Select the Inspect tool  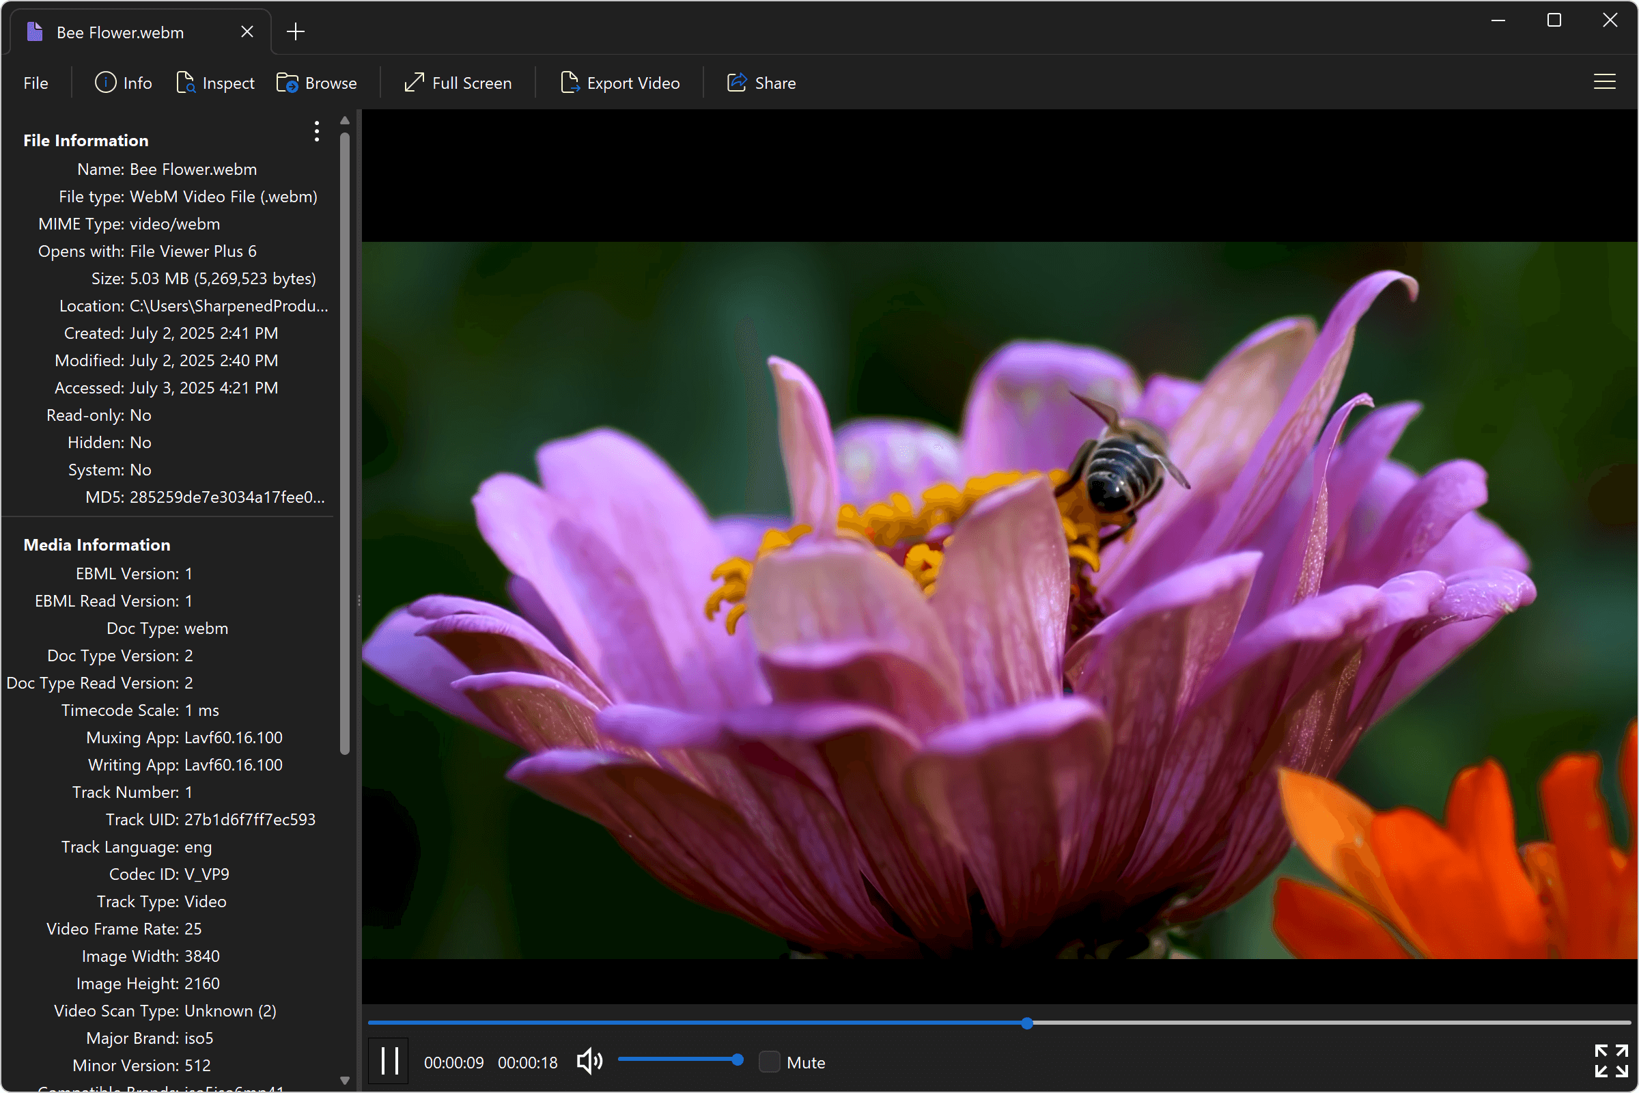tap(216, 82)
